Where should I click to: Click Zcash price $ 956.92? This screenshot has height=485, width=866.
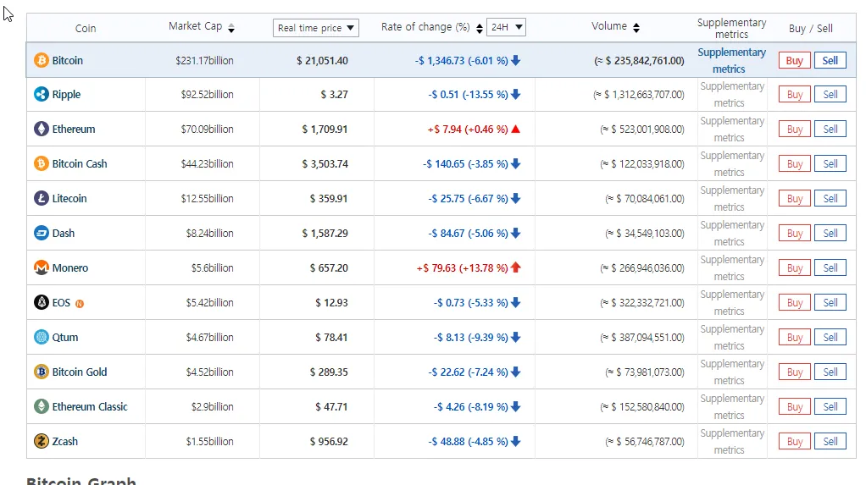click(329, 442)
